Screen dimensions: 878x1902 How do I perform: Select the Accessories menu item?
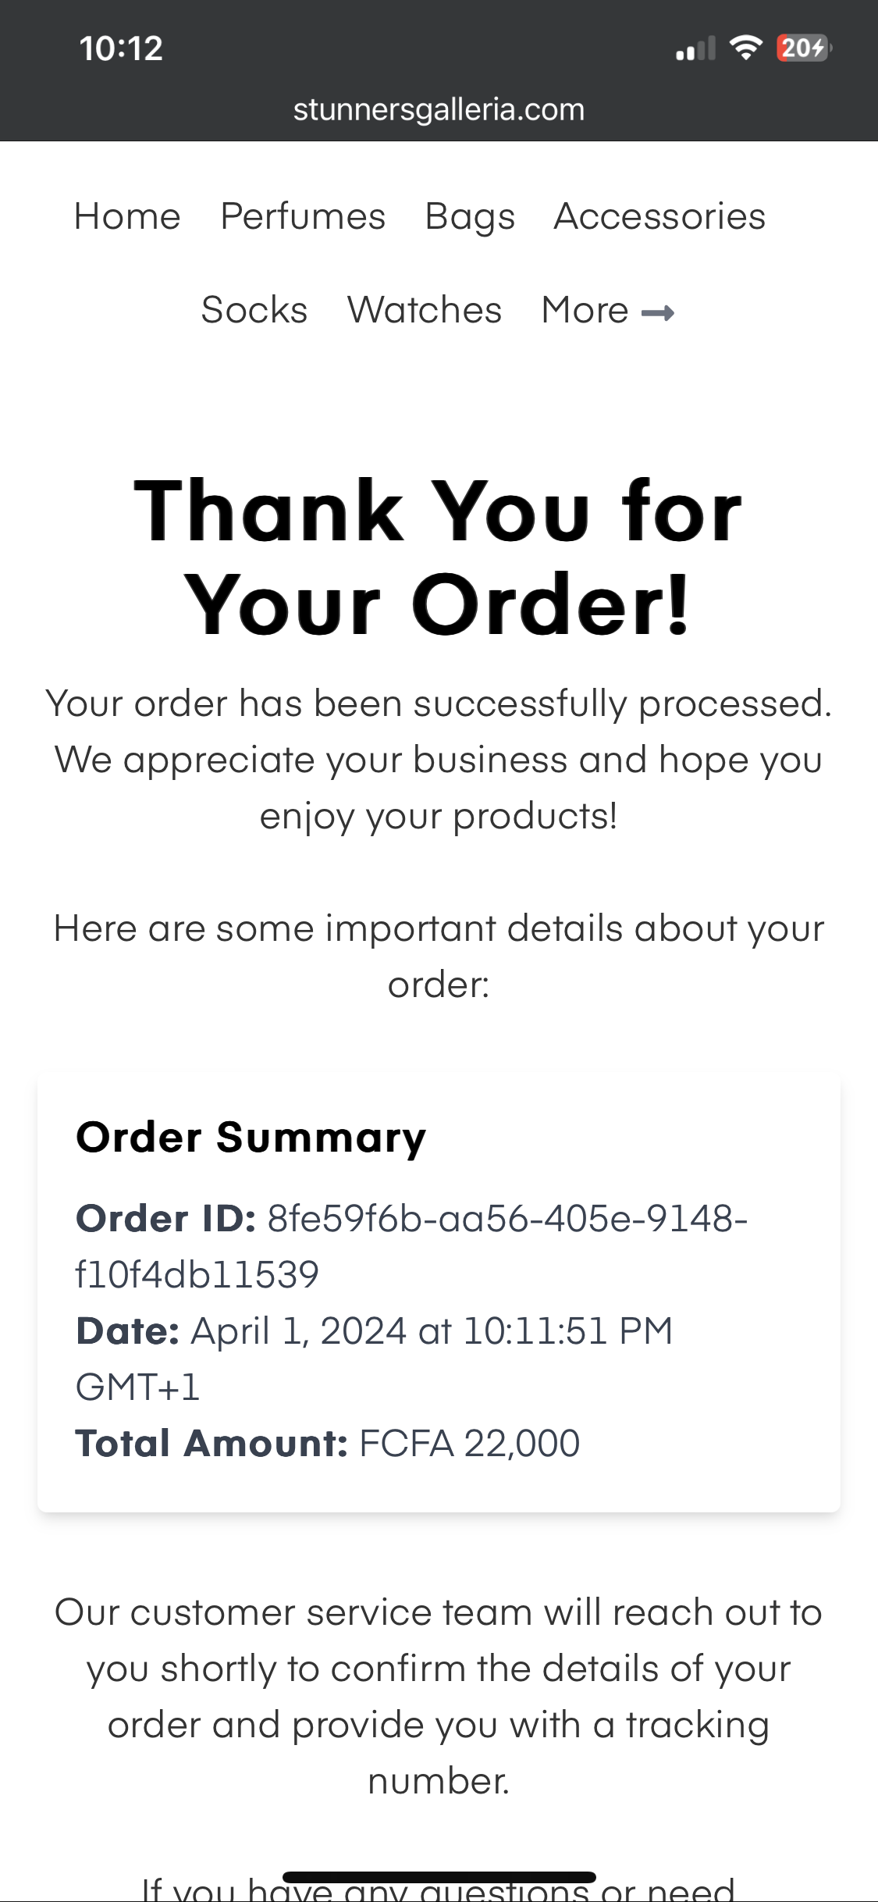point(659,216)
